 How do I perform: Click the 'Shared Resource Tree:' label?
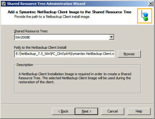coord(31,31)
